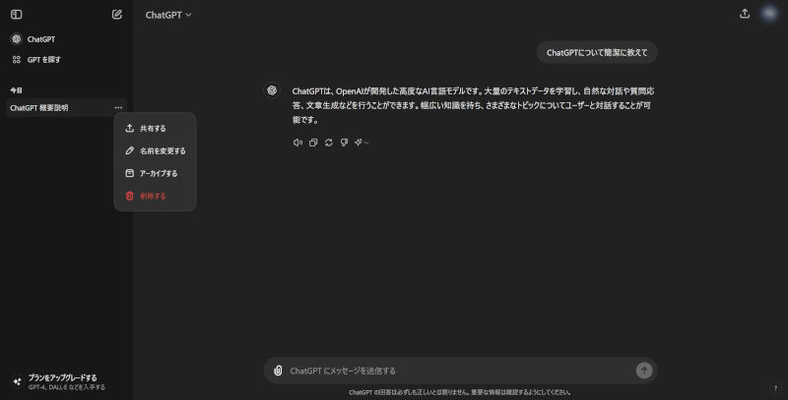
Task: Choose アーカイブする from the context menu
Action: click(x=155, y=173)
